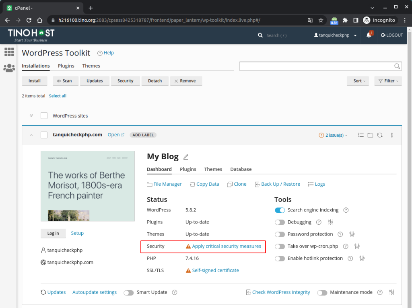
Task: Enable the Smart Update toggle
Action: coord(129,292)
